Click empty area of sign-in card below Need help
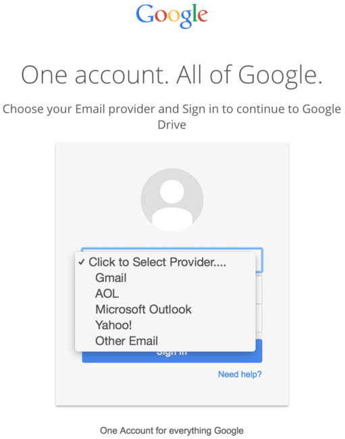345x439 pixels. pyautogui.click(x=171, y=393)
